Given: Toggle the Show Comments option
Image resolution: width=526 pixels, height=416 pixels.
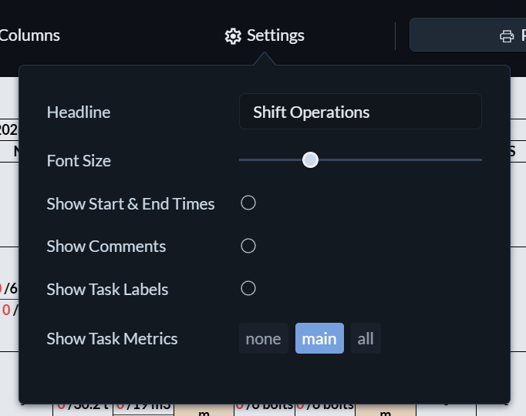Looking at the screenshot, I should coord(248,246).
